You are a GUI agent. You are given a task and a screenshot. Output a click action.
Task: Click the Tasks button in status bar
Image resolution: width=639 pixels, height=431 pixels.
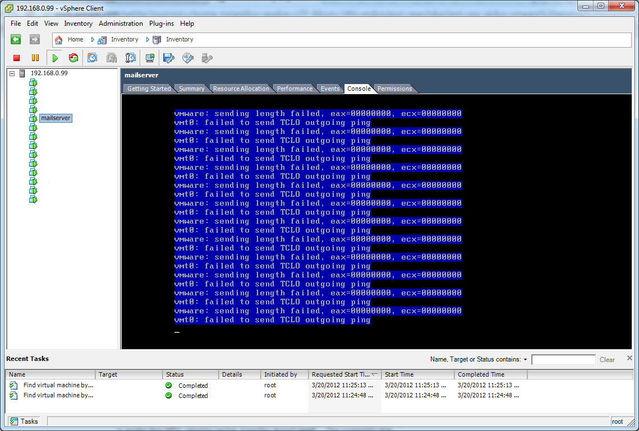[x=25, y=421]
